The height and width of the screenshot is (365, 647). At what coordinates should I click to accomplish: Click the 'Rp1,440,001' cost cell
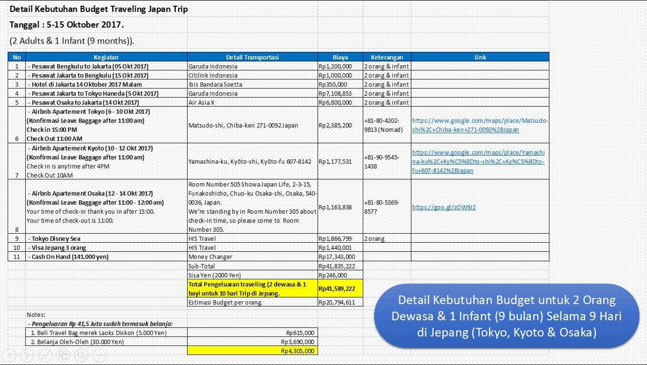coord(340,247)
